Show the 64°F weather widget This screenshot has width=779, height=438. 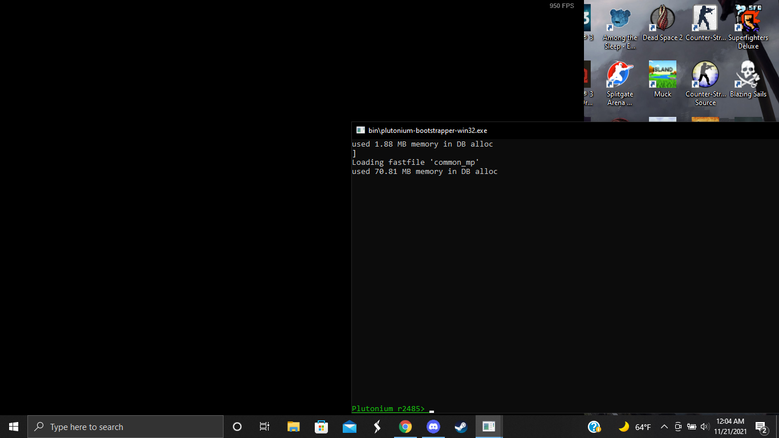[635, 427]
